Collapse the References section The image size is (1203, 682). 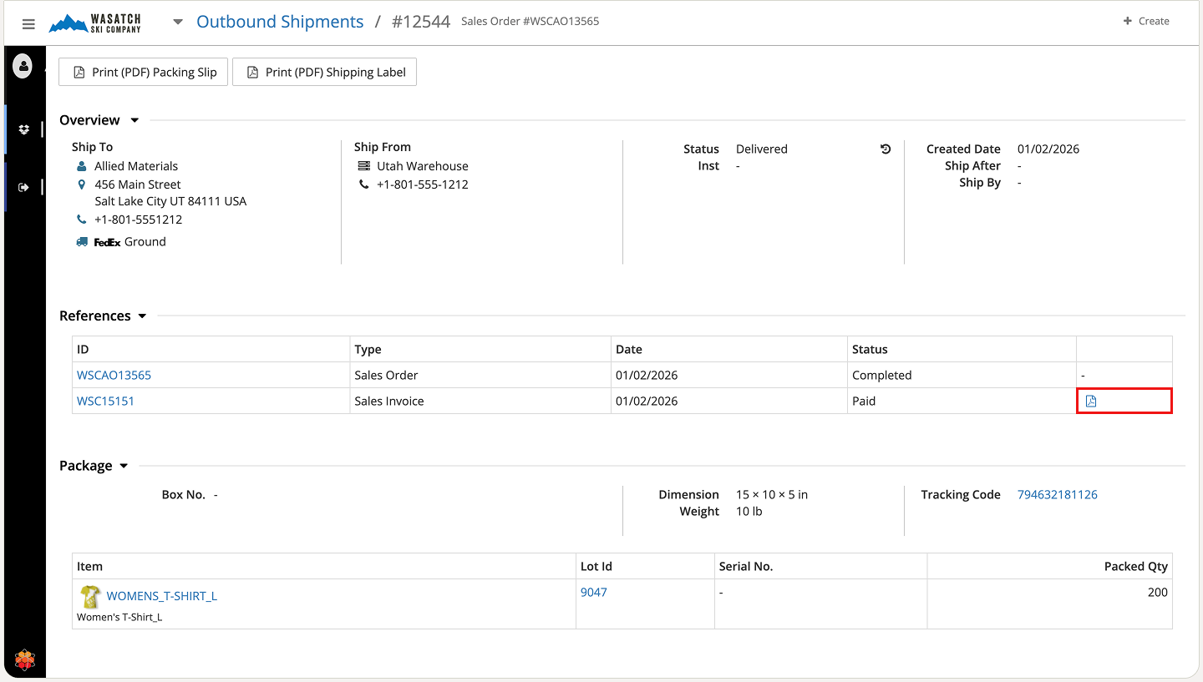pyautogui.click(x=142, y=316)
